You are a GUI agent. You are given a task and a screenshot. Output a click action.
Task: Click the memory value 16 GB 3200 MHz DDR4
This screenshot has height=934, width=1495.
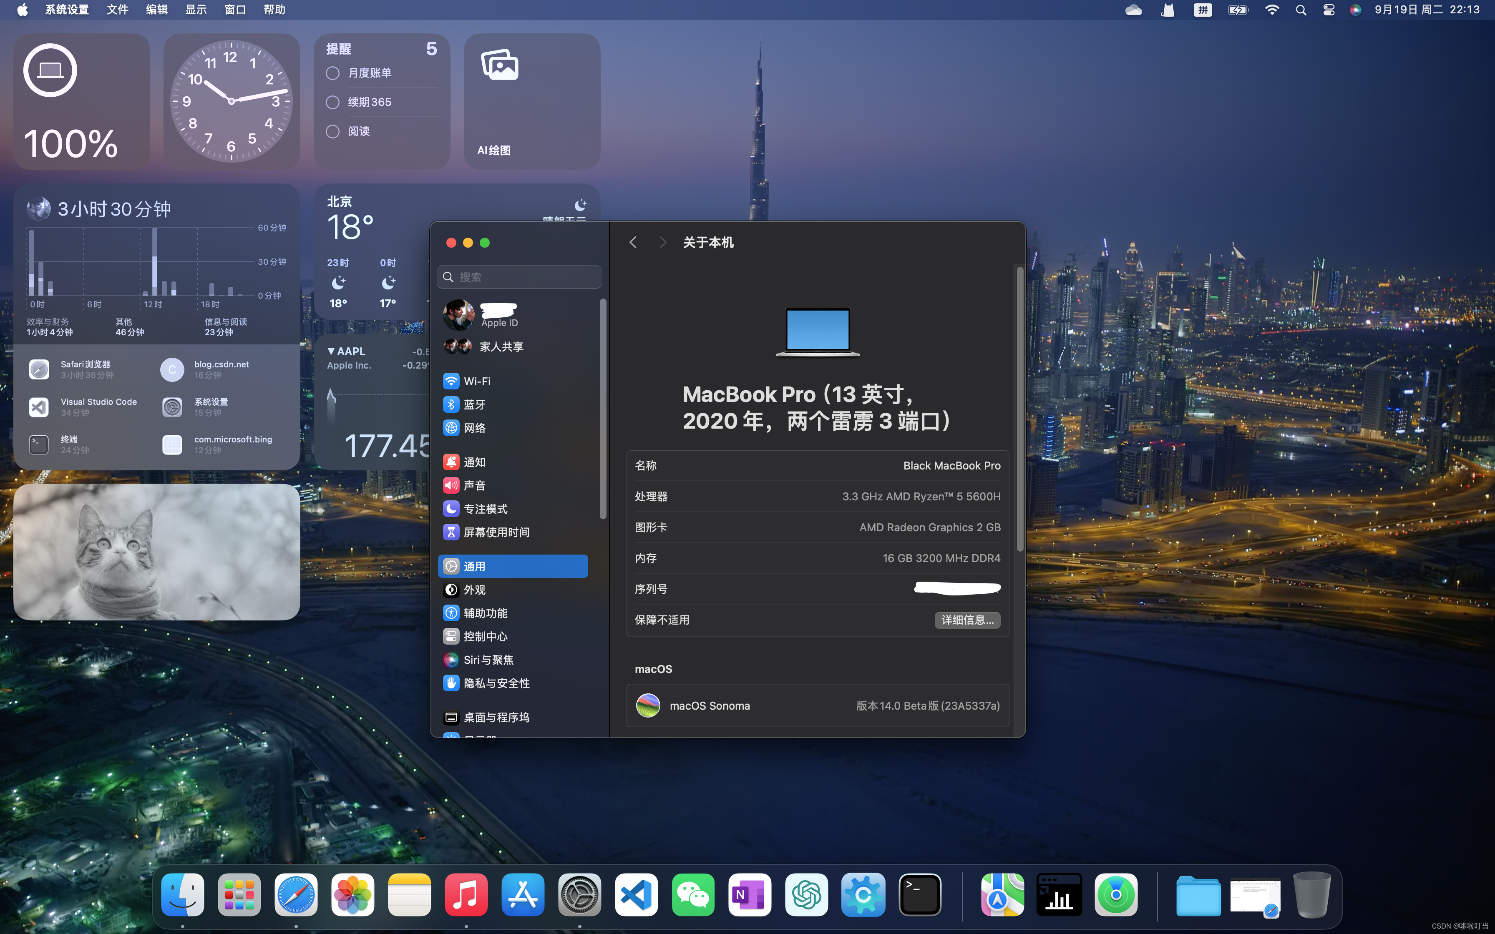[941, 558]
